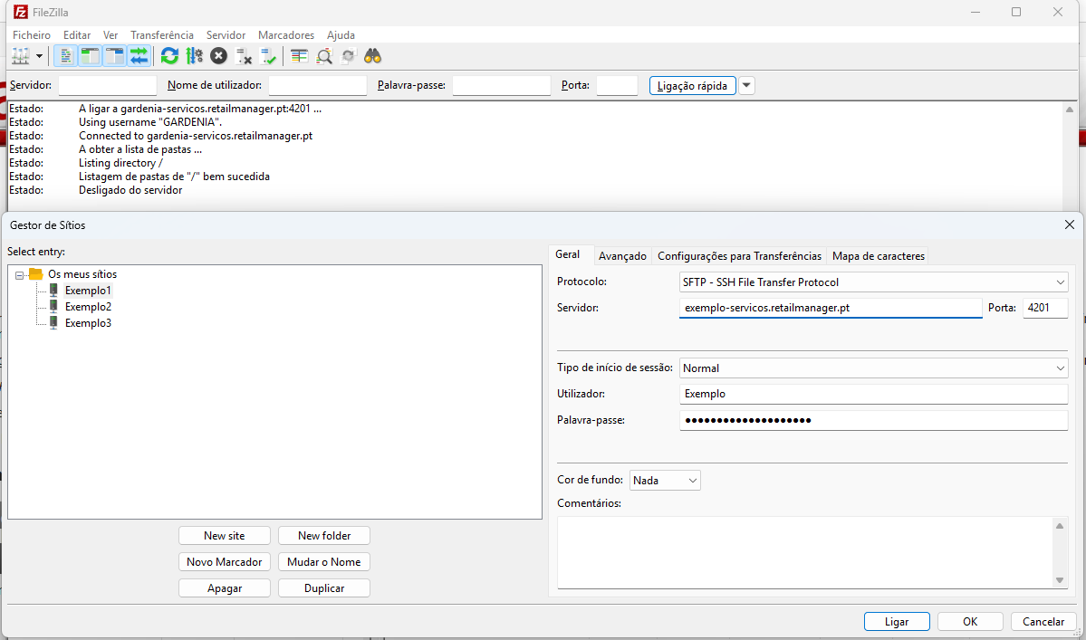Click the Duplicar button
Viewport: 1086px width, 640px height.
324,588
